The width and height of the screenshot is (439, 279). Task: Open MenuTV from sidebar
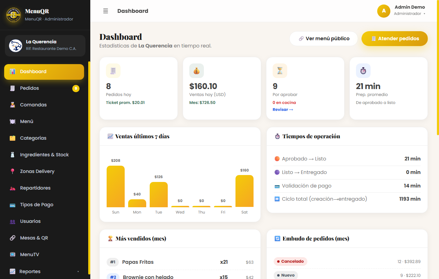pos(44,255)
